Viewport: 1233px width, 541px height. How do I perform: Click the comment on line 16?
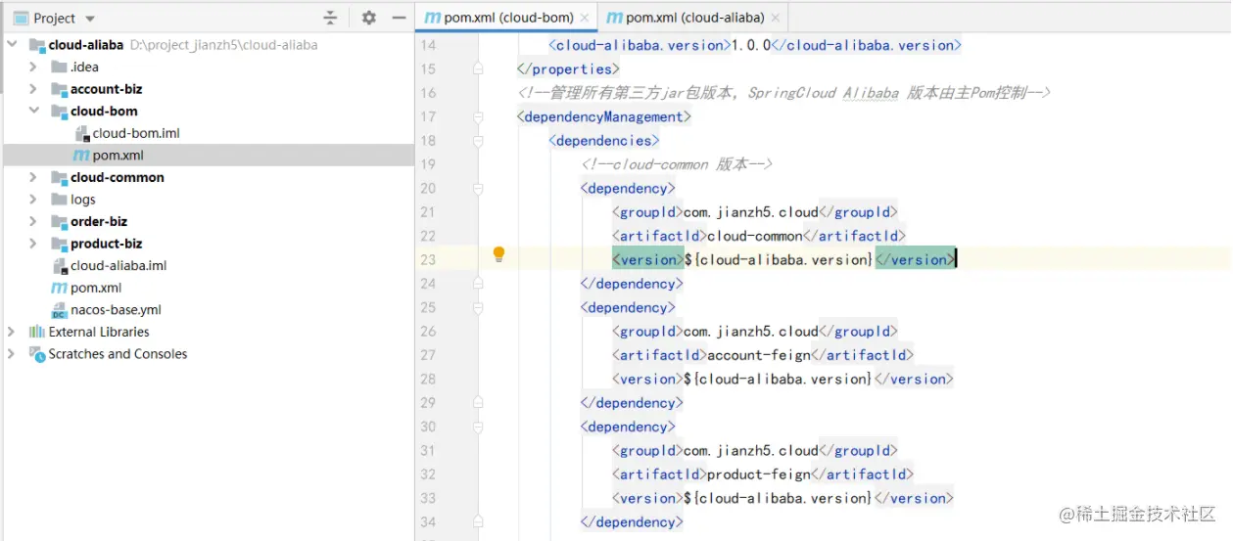[784, 93]
